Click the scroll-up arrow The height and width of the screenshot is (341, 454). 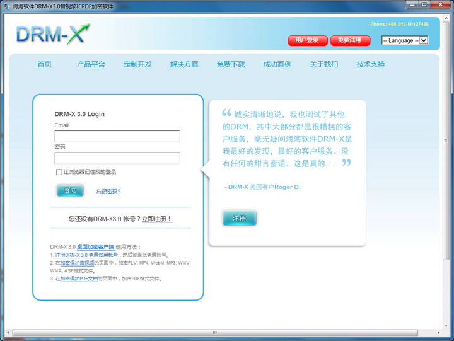(446, 18)
